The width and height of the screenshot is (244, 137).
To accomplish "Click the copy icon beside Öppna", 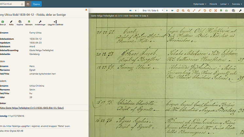I will (x=28, y=4).
